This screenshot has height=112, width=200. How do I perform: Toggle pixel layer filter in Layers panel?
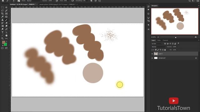click(x=165, y=44)
